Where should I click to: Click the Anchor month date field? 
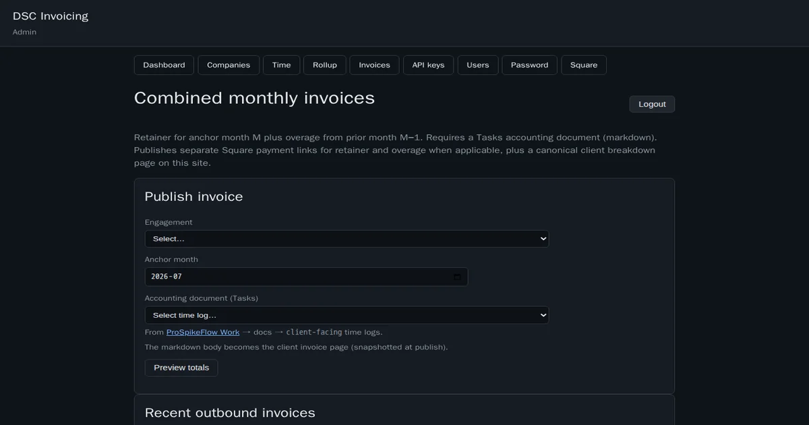(x=306, y=277)
